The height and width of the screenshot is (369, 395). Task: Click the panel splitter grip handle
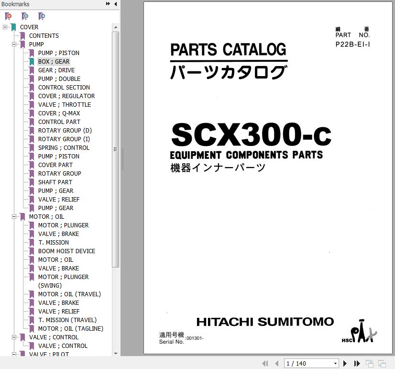coord(123,159)
